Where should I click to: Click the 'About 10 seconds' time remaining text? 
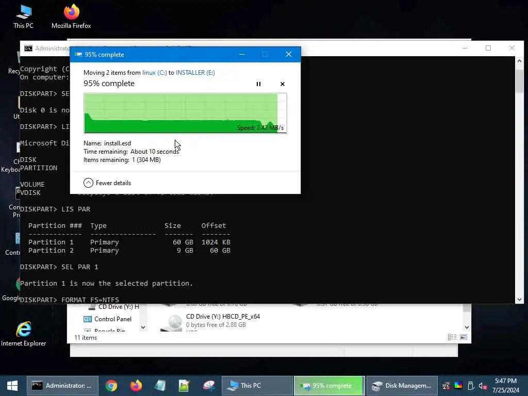pyautogui.click(x=155, y=152)
